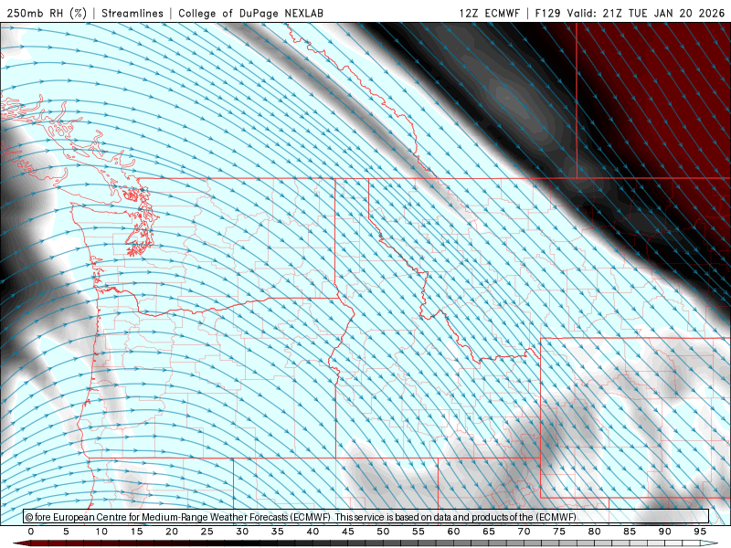Click the 25 label on the legend
The width and height of the screenshot is (731, 548).
[x=207, y=532]
